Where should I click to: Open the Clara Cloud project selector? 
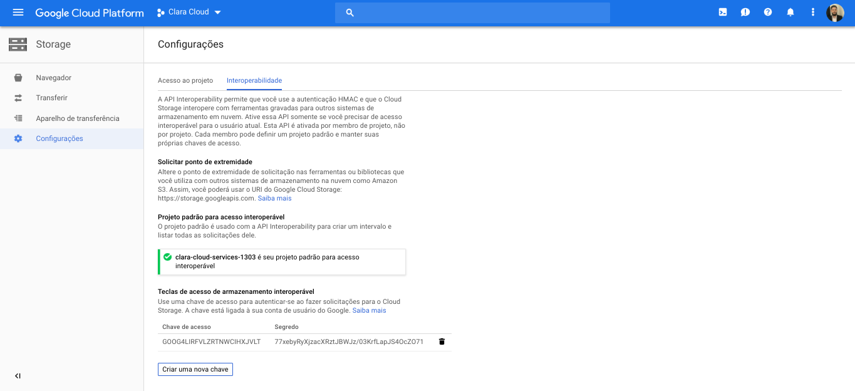(189, 13)
